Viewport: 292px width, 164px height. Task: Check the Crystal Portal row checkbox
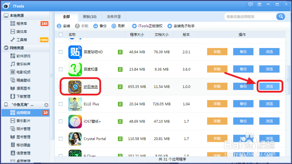[x=61, y=139]
